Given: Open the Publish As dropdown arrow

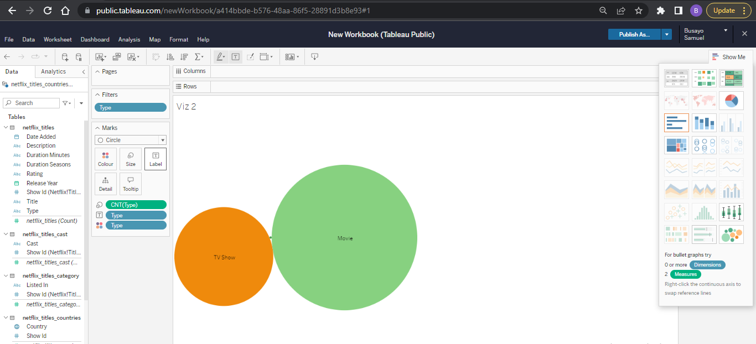Looking at the screenshot, I should 667,34.
